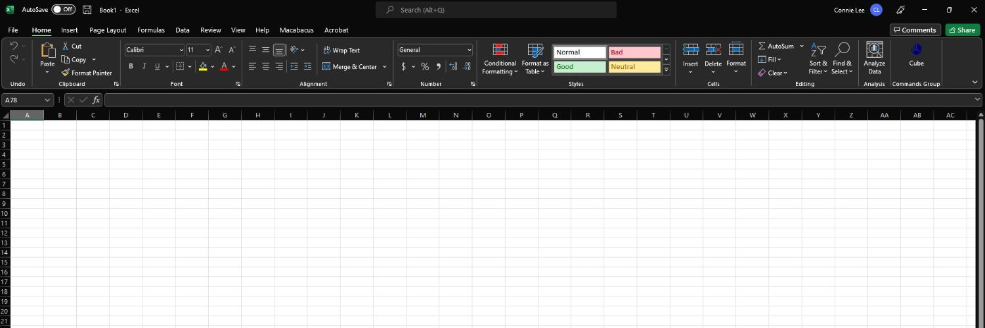This screenshot has width=985, height=328.
Task: Click the Borders icon
Action: coord(180,66)
